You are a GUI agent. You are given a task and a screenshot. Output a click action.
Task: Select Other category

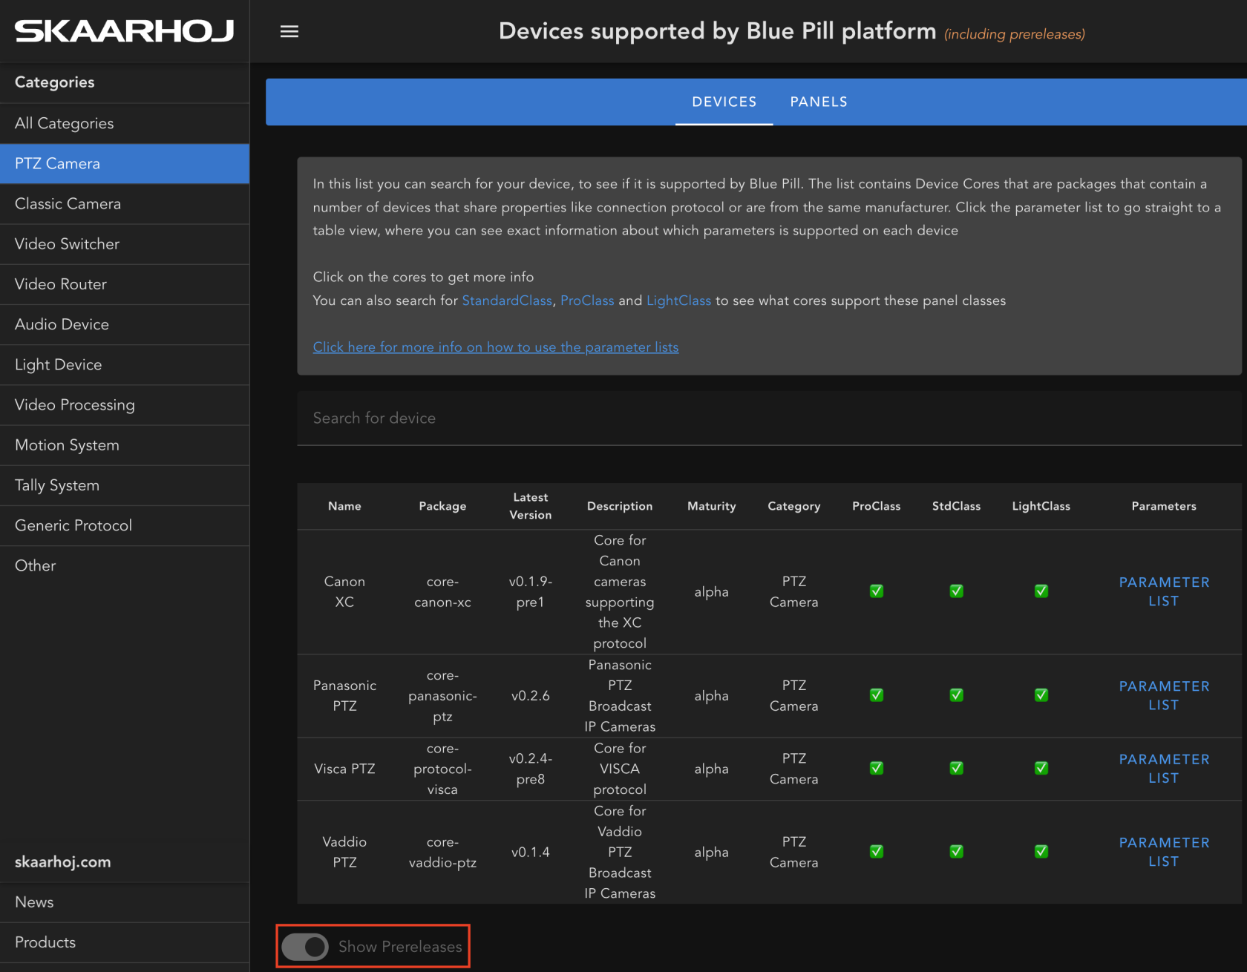click(x=125, y=565)
